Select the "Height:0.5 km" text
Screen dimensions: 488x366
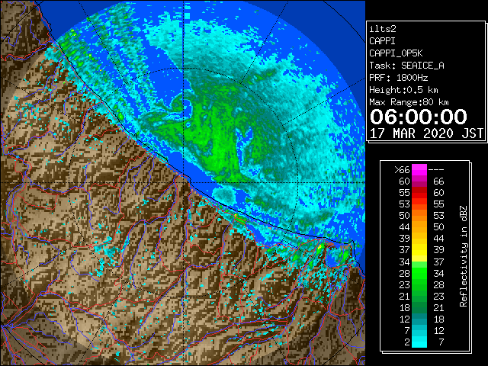(403, 90)
